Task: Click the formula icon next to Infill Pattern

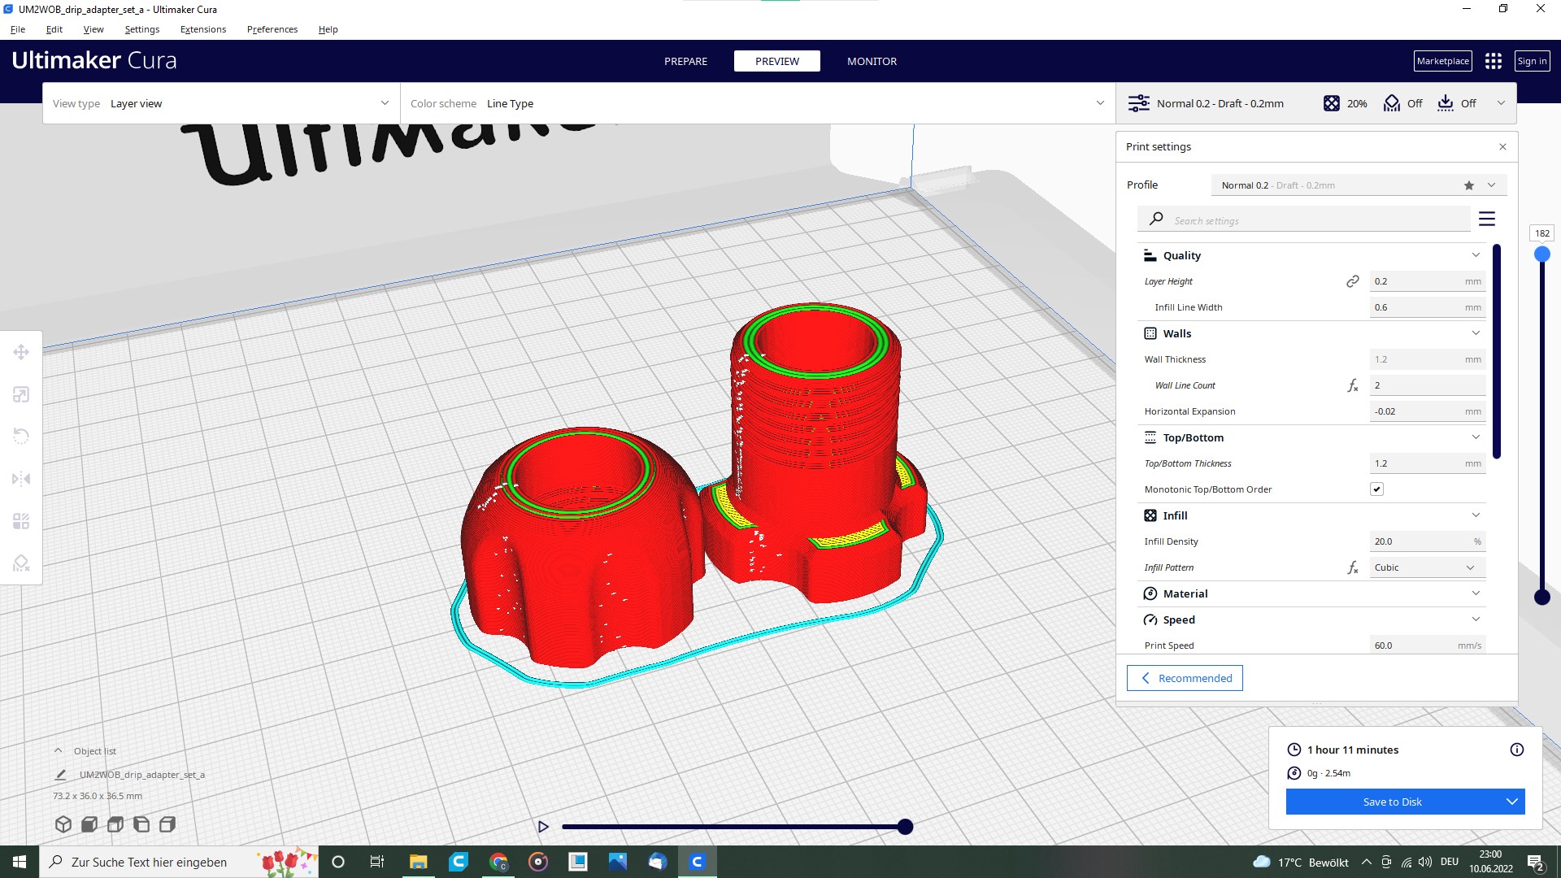Action: [1353, 567]
